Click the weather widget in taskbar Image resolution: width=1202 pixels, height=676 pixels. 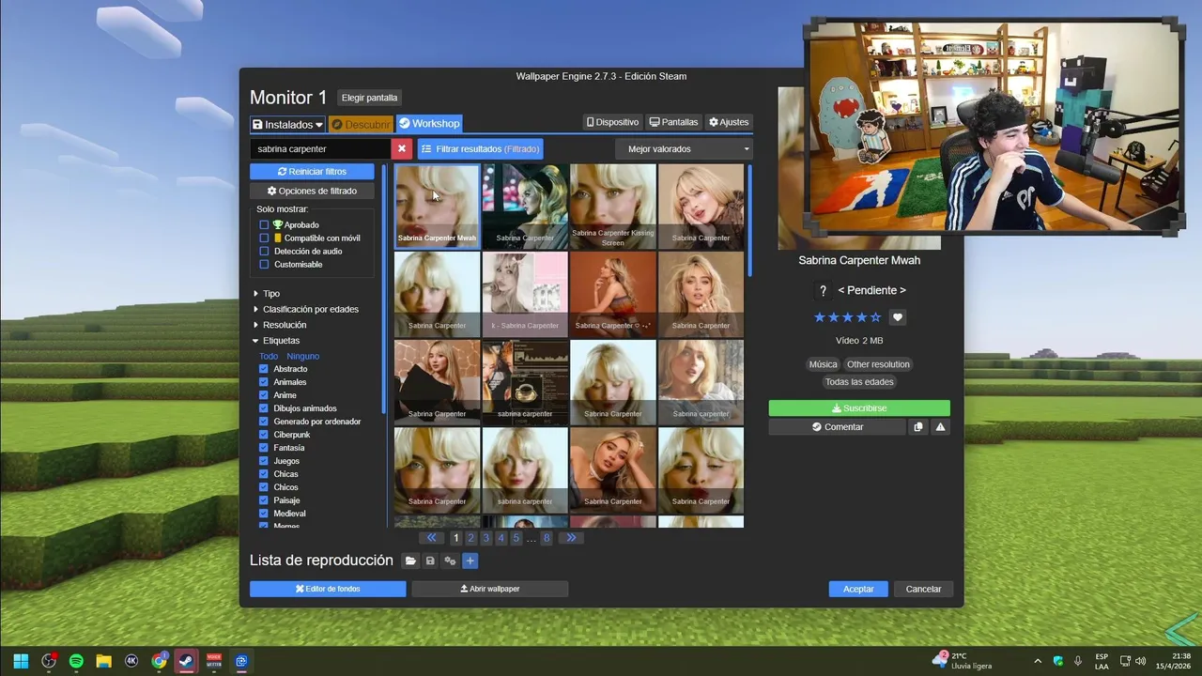pos(962,661)
